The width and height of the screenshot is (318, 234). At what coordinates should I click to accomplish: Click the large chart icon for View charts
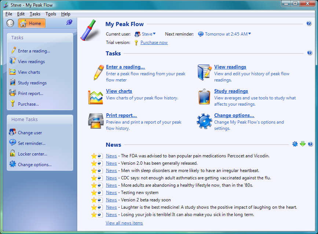[95, 98]
